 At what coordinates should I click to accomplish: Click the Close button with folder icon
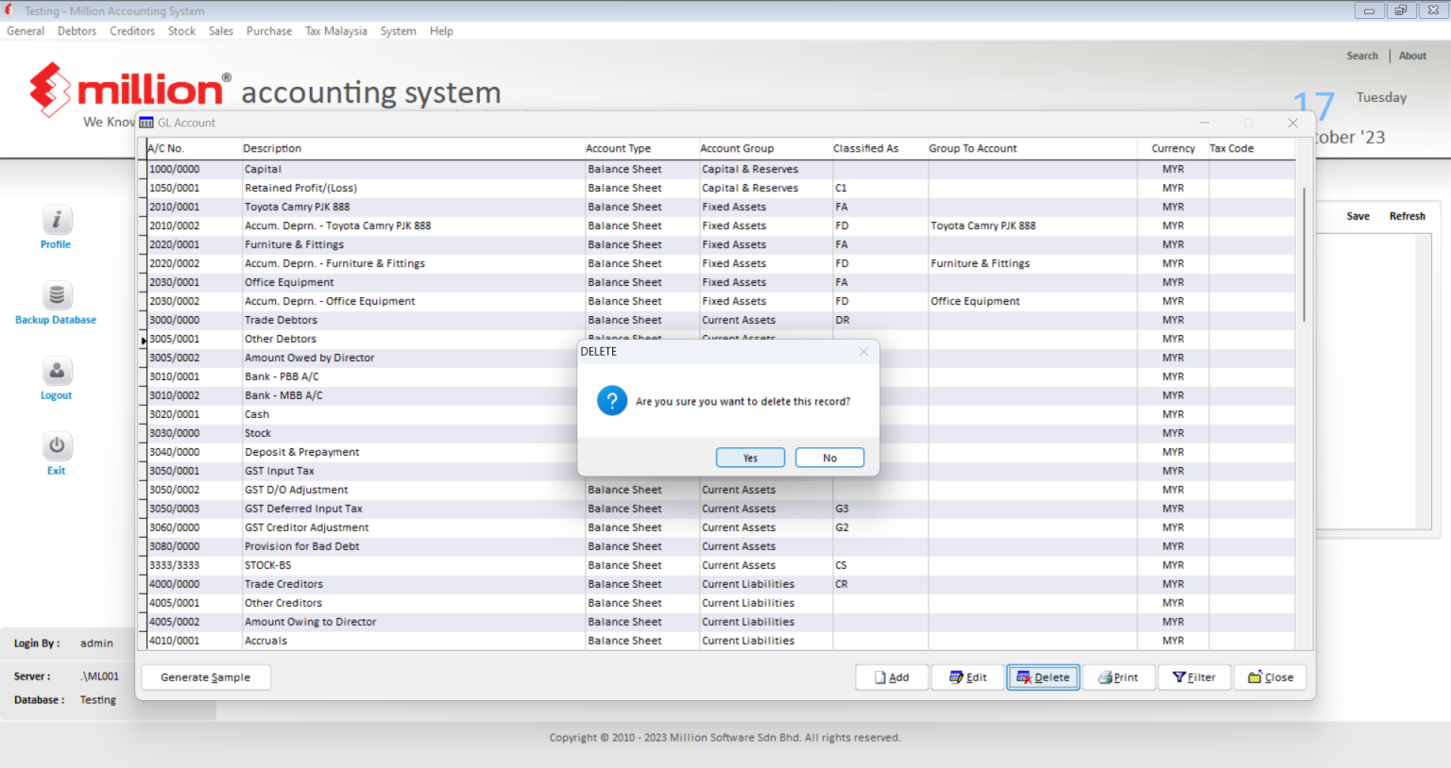point(1271,677)
